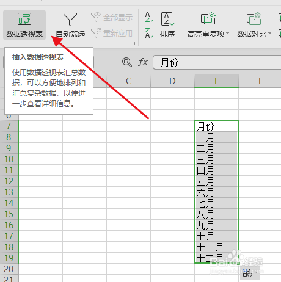The width and height of the screenshot is (281, 282).
Task: Click the fx insert function icon
Action: click(x=143, y=62)
